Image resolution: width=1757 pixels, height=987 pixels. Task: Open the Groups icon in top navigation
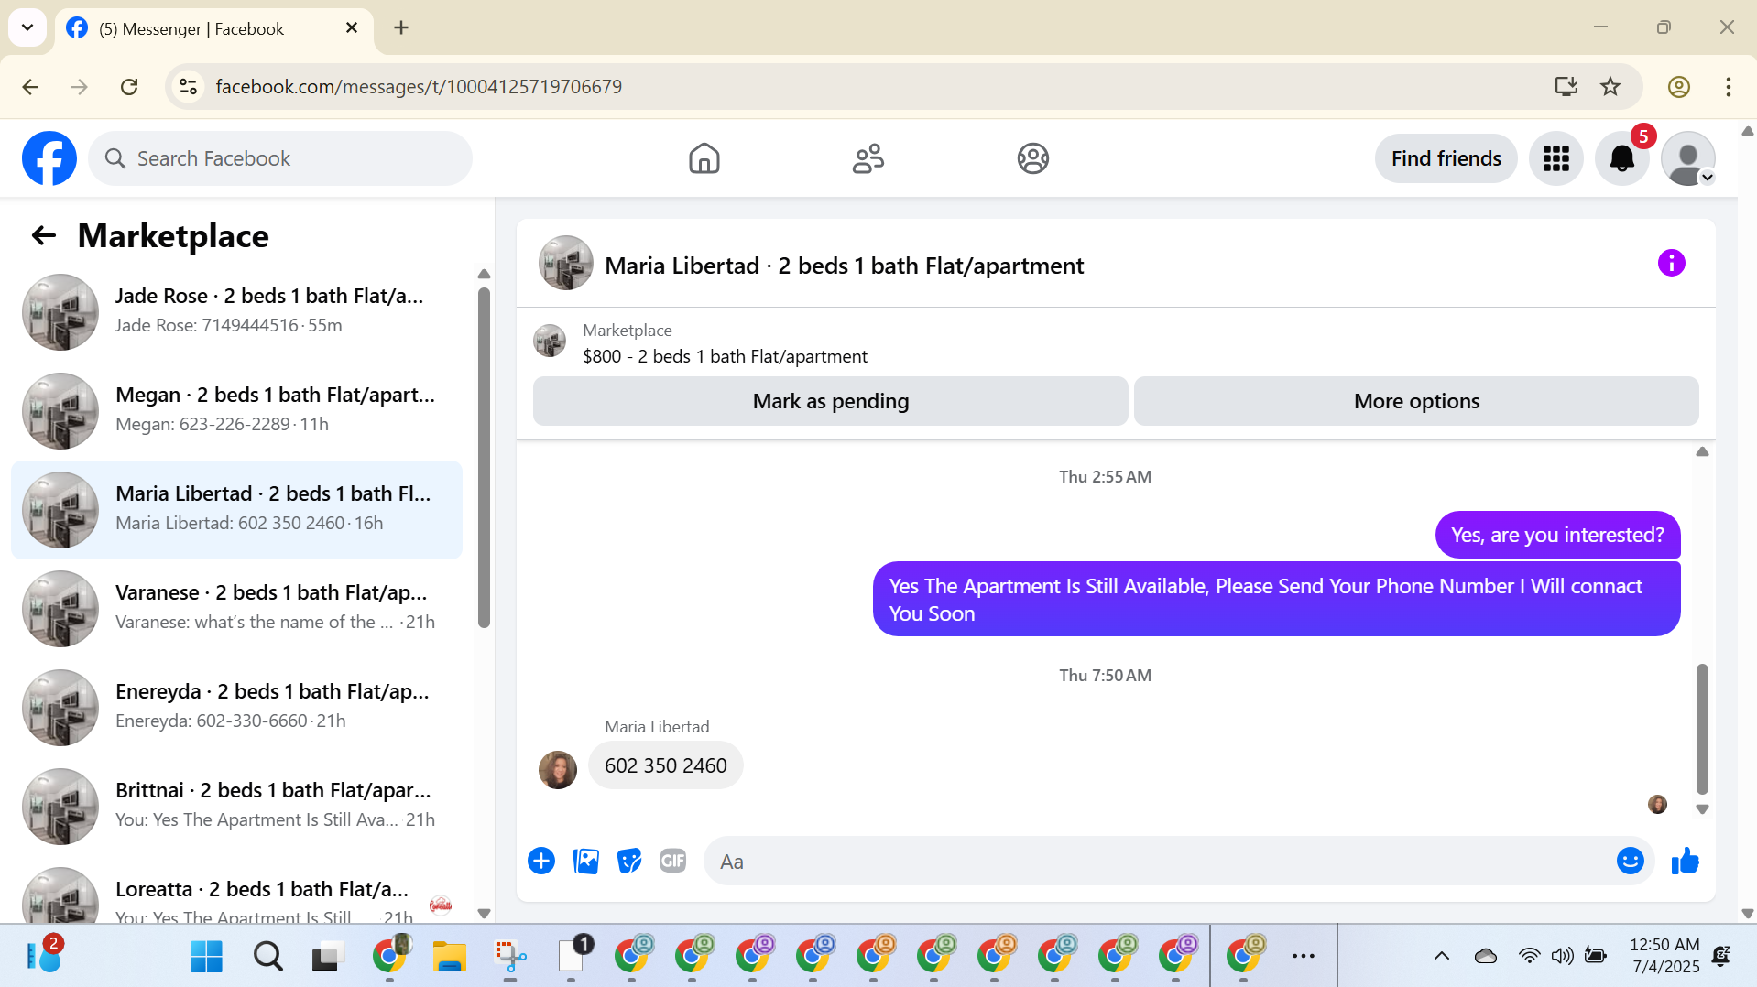(1032, 158)
